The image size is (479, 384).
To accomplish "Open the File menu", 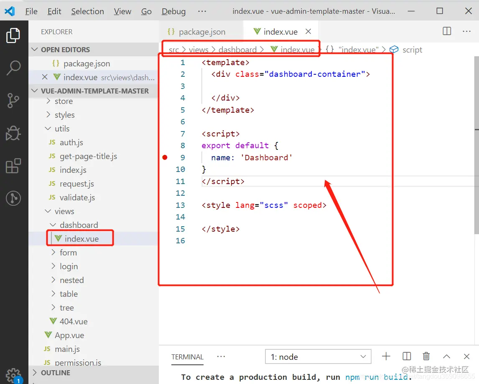I will click(x=31, y=11).
